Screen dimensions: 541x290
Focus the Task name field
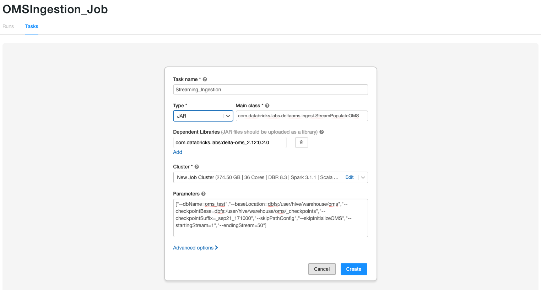[x=270, y=90]
